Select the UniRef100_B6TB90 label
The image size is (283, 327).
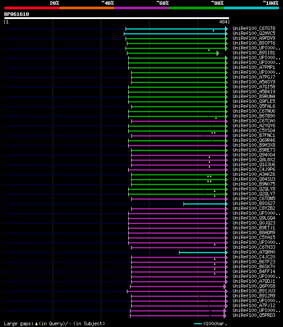click(x=254, y=116)
